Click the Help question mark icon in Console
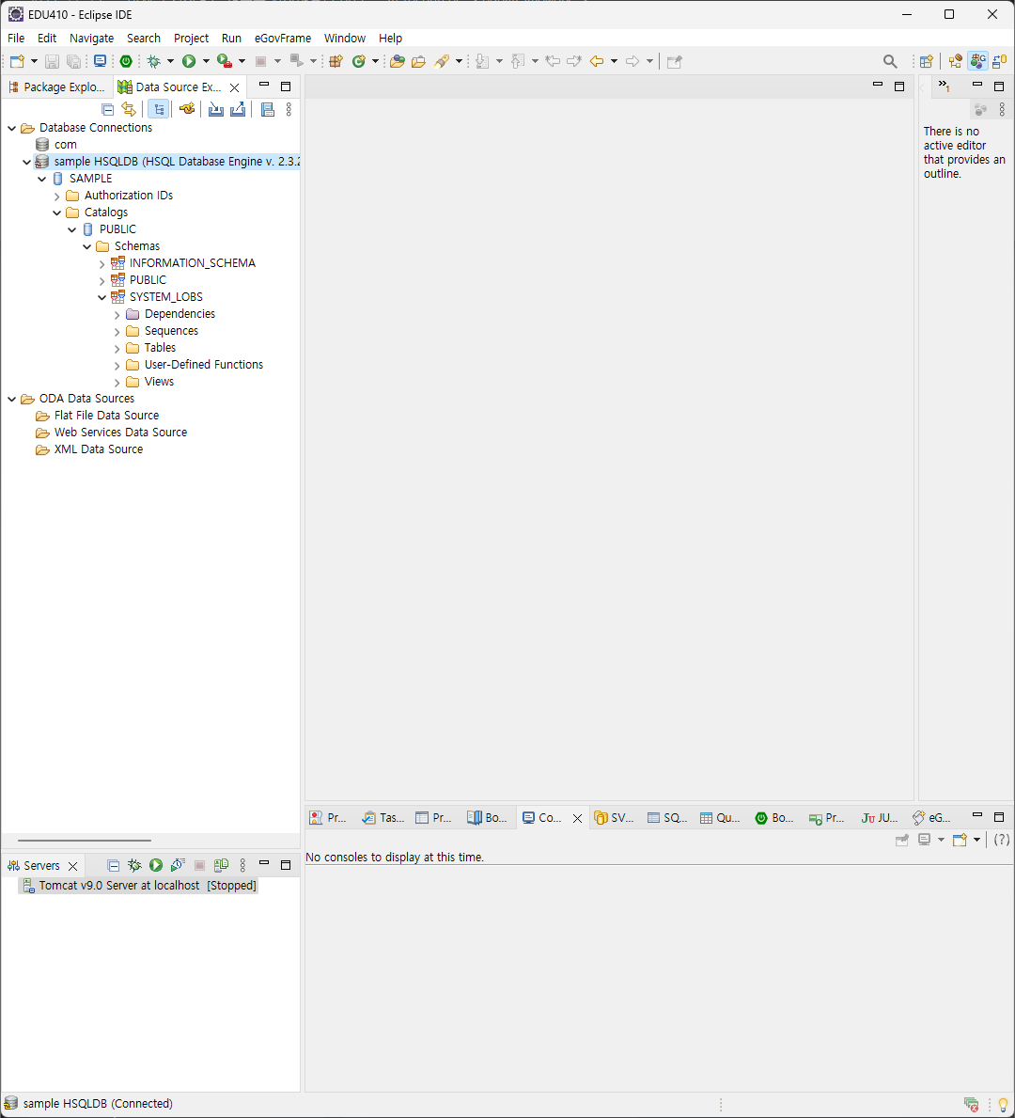1015x1118 pixels. point(1002,840)
